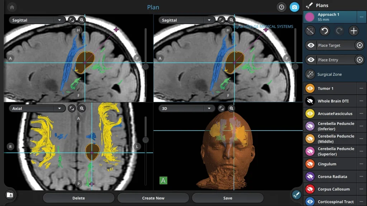Save the current plan
This screenshot has height=206, width=367.
pyautogui.click(x=228, y=198)
